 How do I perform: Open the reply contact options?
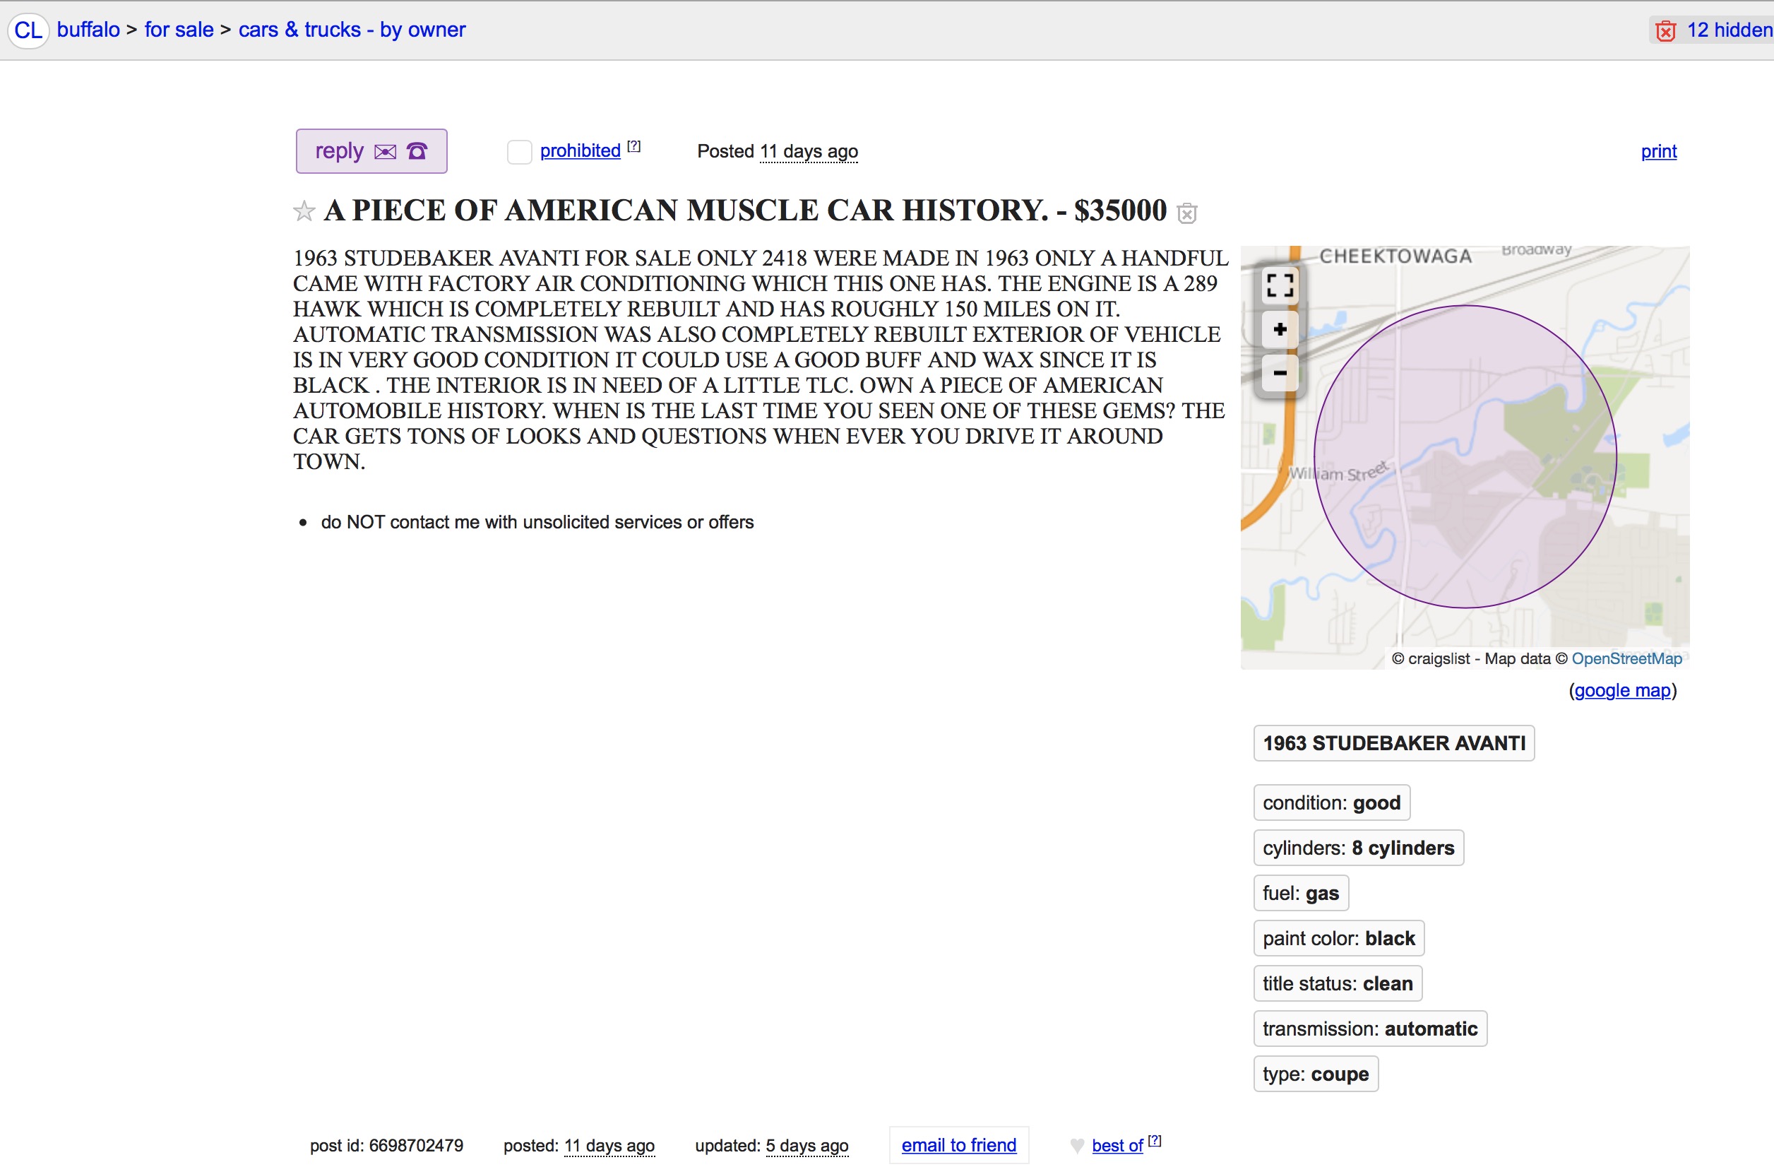click(x=371, y=151)
